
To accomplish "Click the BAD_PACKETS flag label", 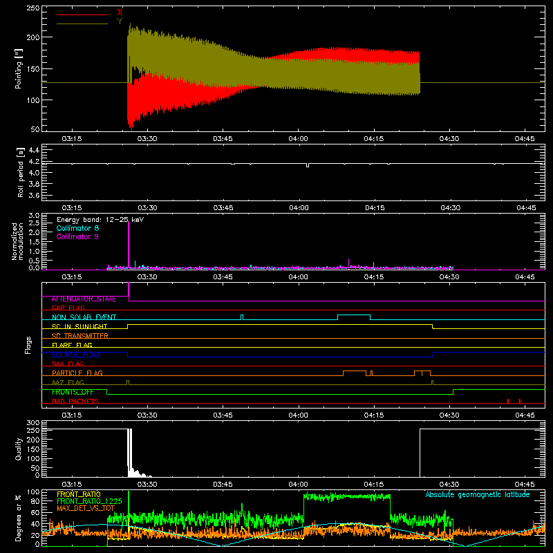I will [75, 401].
